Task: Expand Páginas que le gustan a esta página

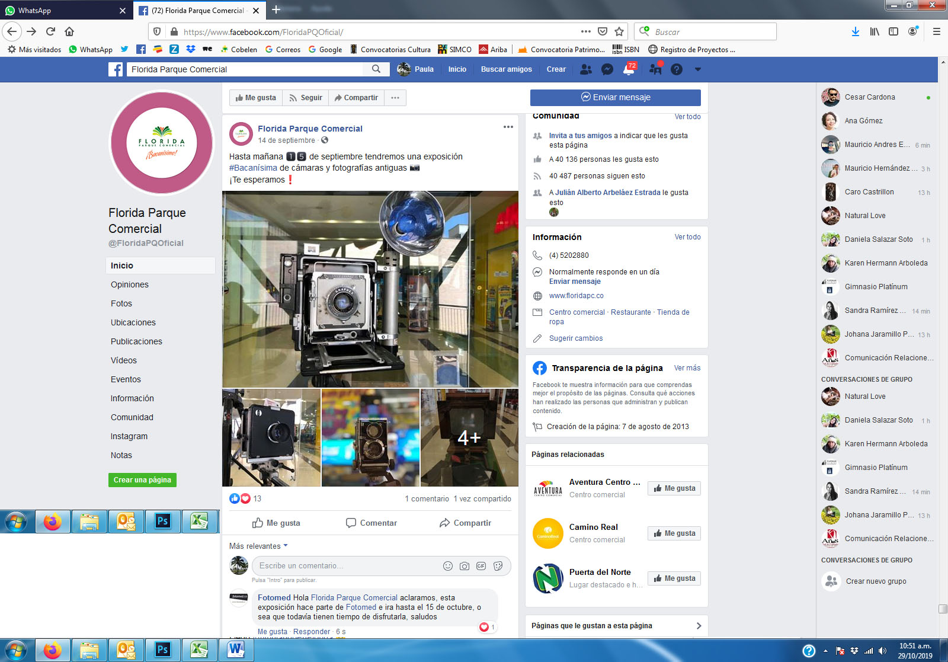Action: point(616,625)
